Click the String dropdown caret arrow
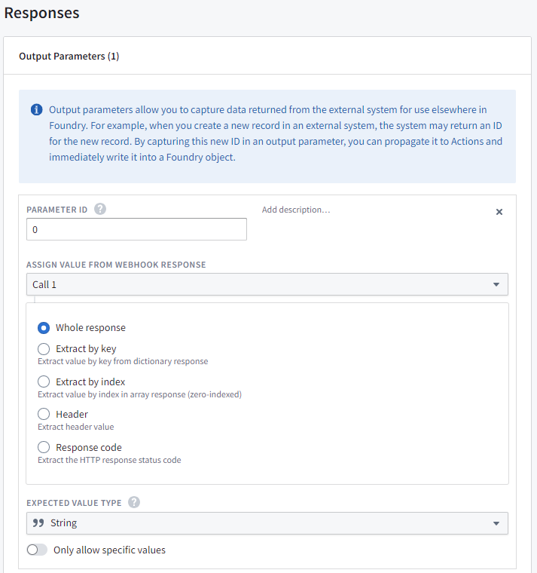537x573 pixels. [496, 523]
